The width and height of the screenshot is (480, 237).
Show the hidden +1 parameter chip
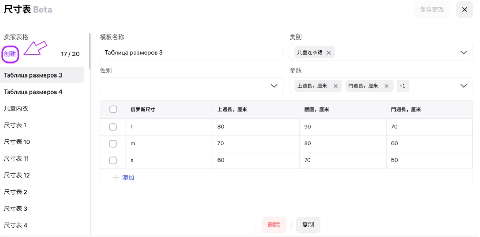pos(402,86)
